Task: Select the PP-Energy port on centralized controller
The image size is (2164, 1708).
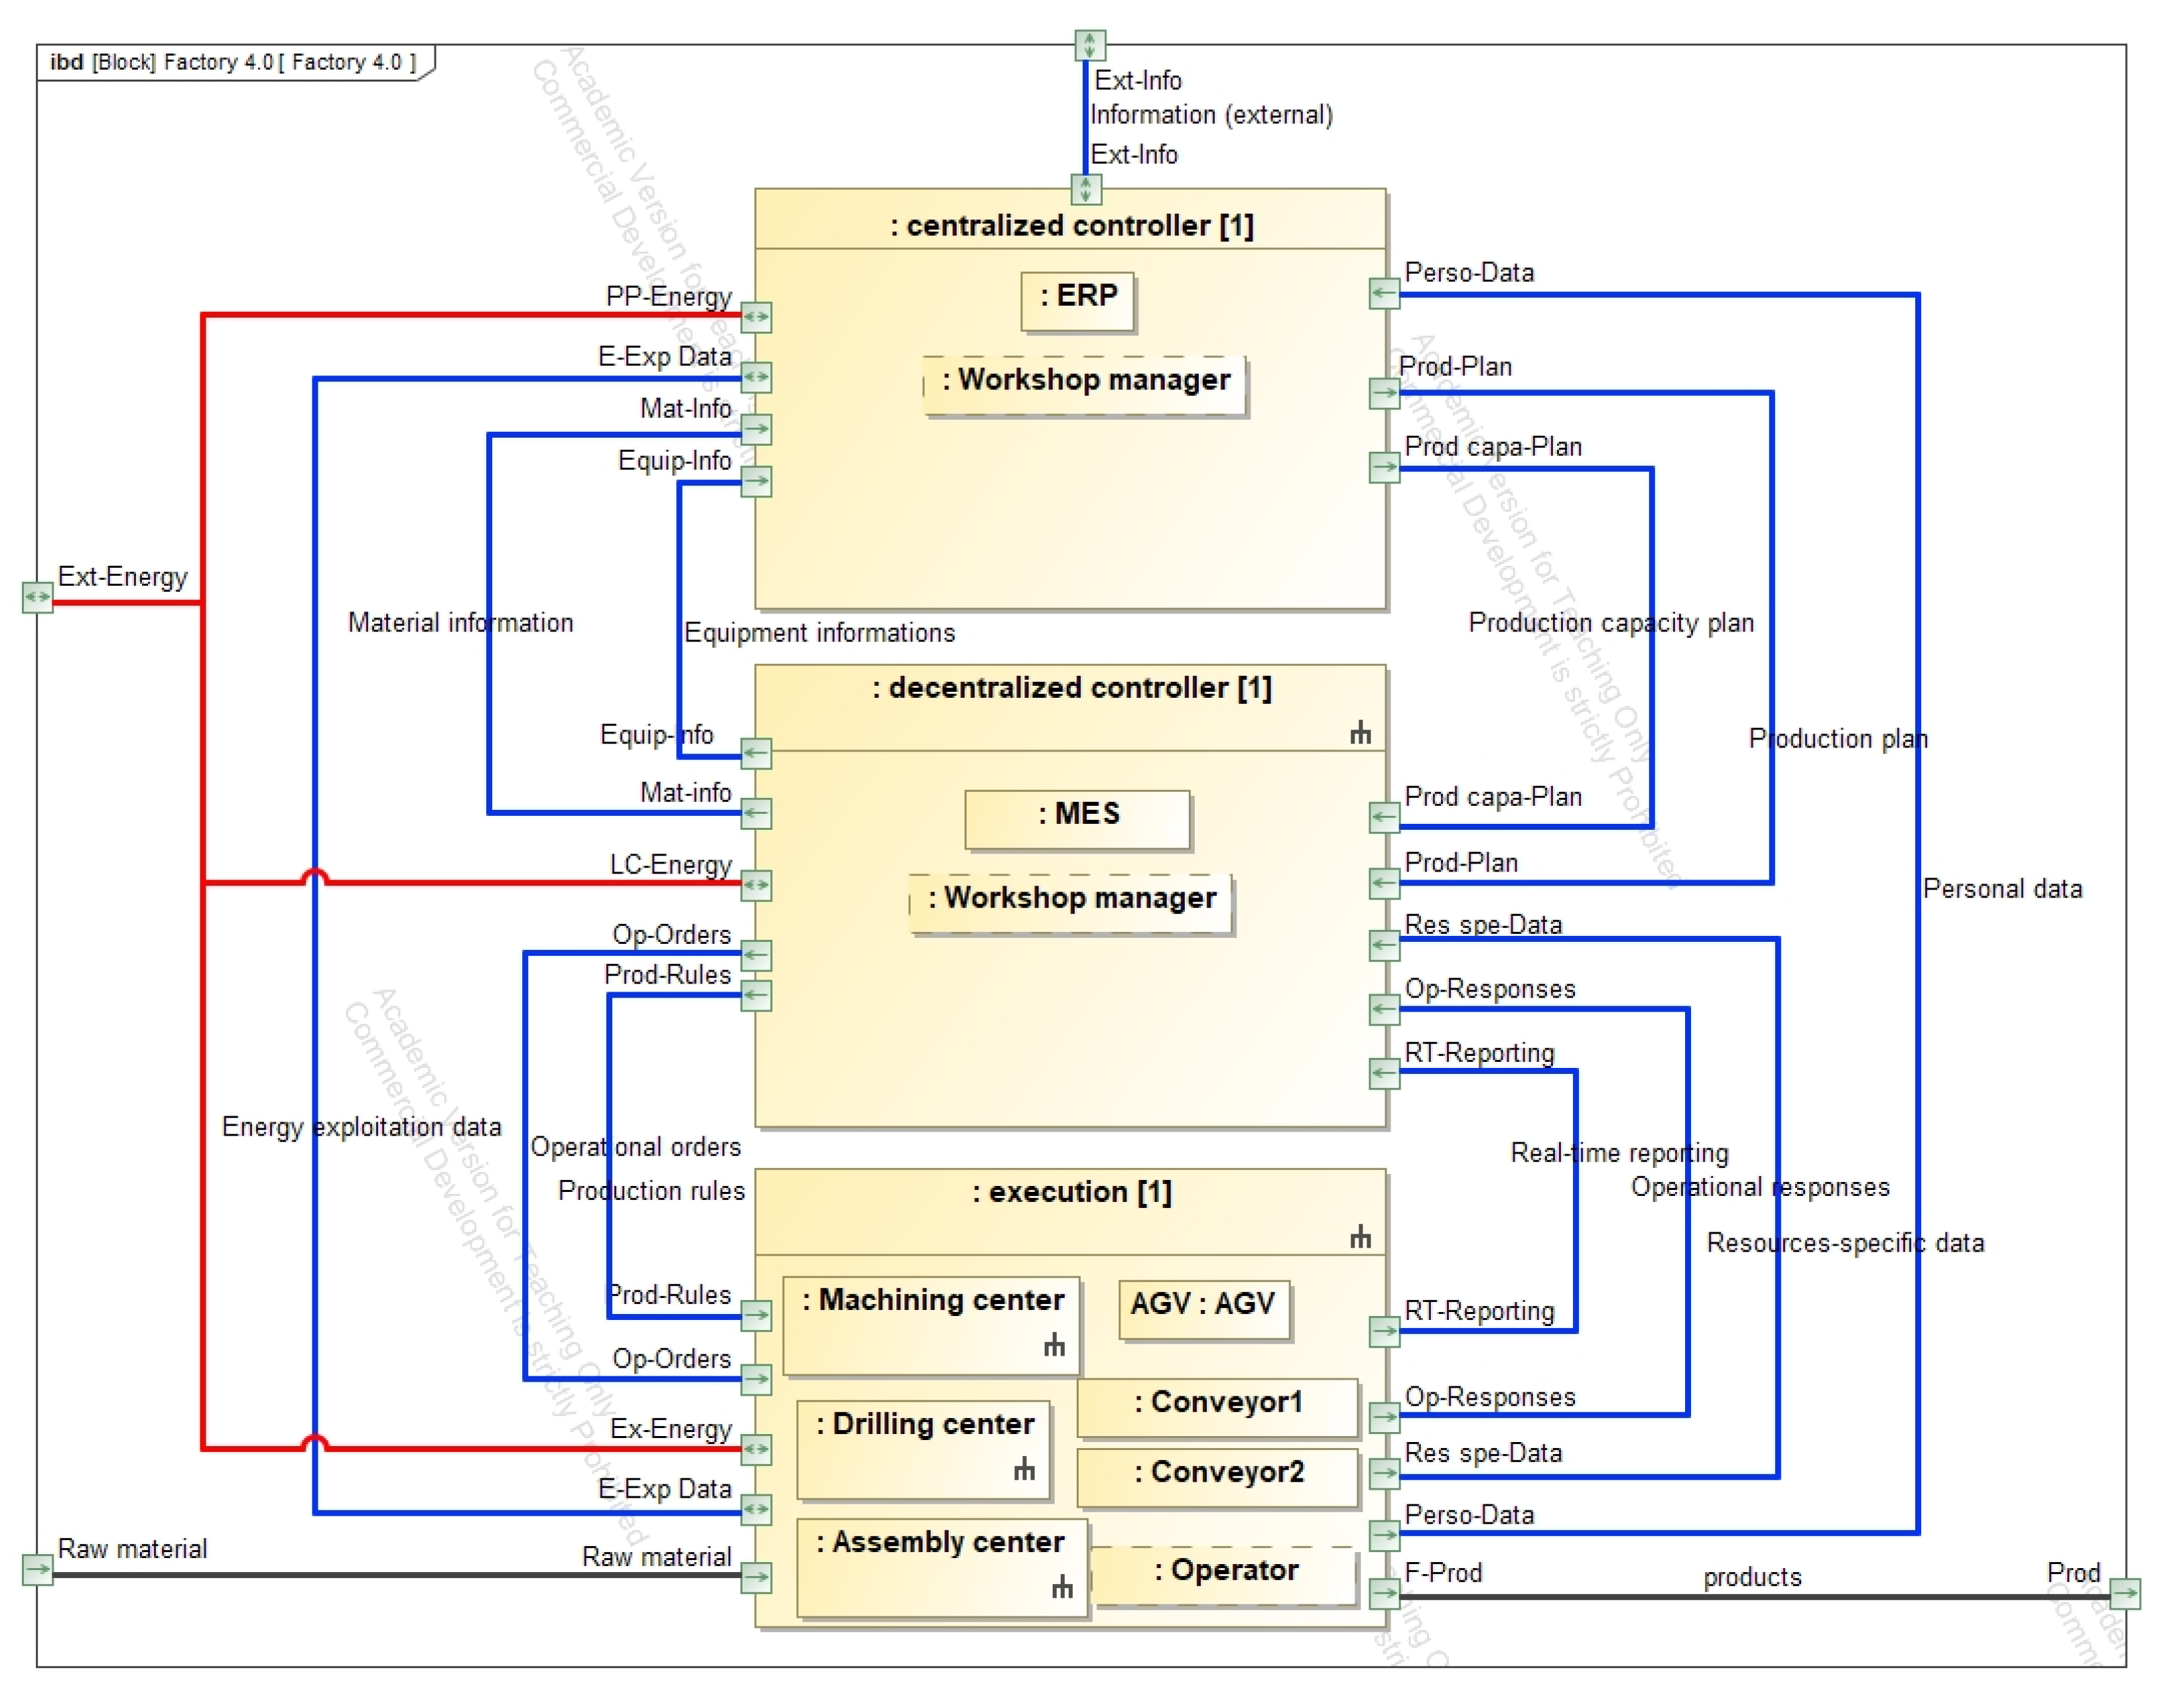Action: click(756, 317)
